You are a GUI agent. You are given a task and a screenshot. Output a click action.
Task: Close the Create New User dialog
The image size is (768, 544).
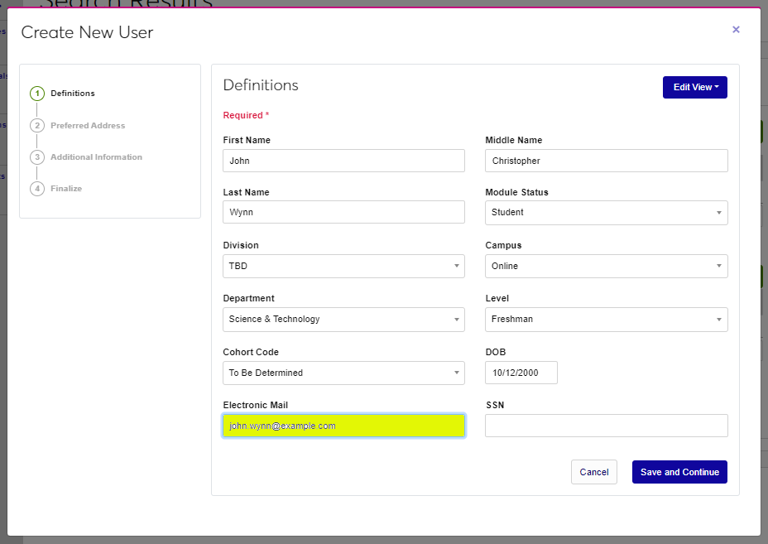pyautogui.click(x=736, y=30)
